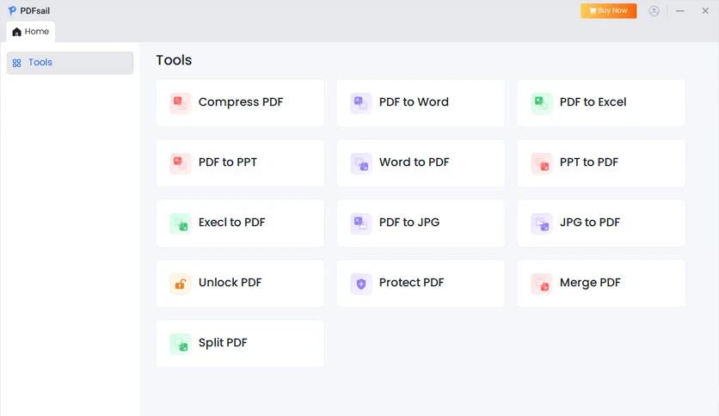Switch to the Home tab
The height and width of the screenshot is (416, 719).
tap(31, 32)
